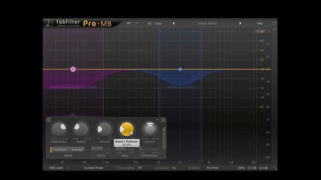Toggle the band power bypass icon
The height and width of the screenshot is (180, 321).
(x=49, y=120)
